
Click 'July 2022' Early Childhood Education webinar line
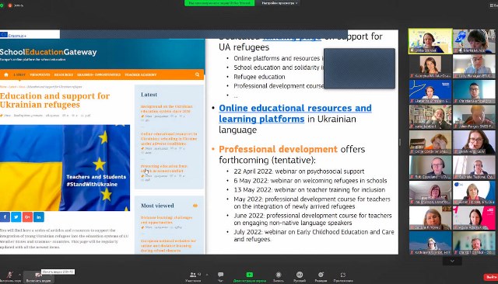[314, 236]
